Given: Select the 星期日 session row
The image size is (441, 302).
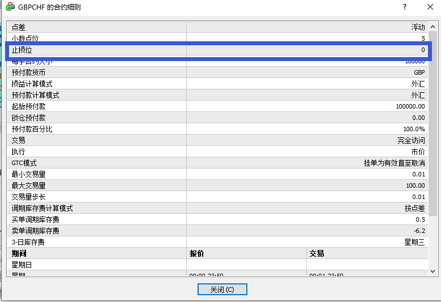Looking at the screenshot, I should click(x=97, y=265).
